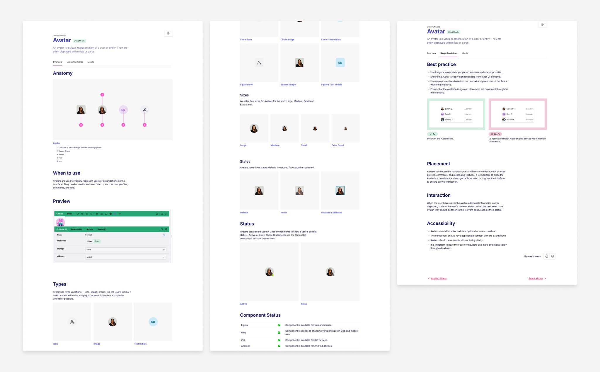Viewport: 600px width, 372px height.
Task: Set clSelected toggle to False
Action: (89, 241)
